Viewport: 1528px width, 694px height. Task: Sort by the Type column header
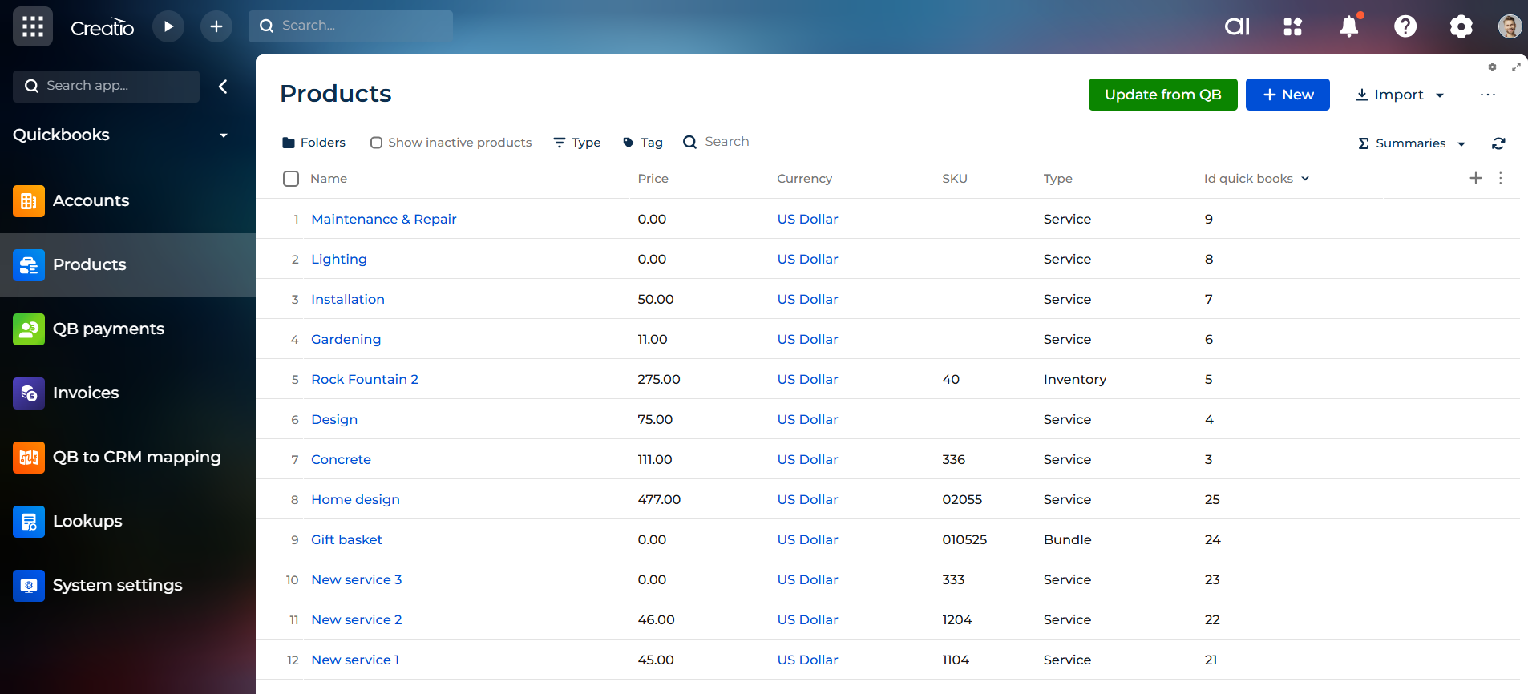tap(1057, 179)
